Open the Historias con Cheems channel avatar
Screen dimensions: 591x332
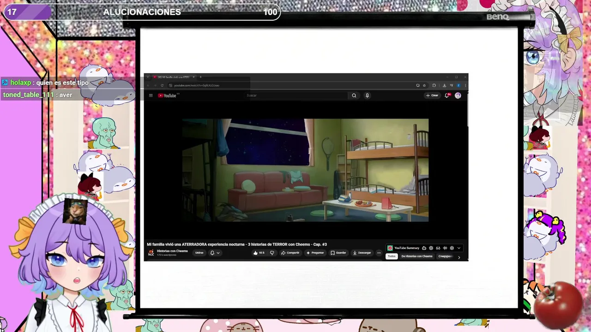pos(151,253)
